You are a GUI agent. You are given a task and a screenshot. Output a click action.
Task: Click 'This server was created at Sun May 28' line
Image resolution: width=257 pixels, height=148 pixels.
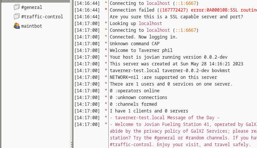[x=176, y=64]
